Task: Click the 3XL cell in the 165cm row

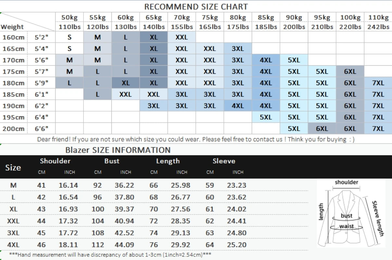Action: point(238,49)
